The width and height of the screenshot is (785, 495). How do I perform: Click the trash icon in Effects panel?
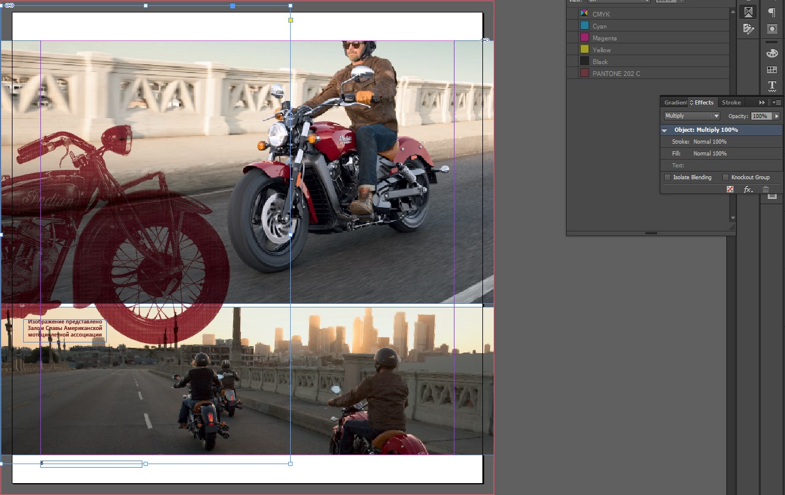coord(766,189)
